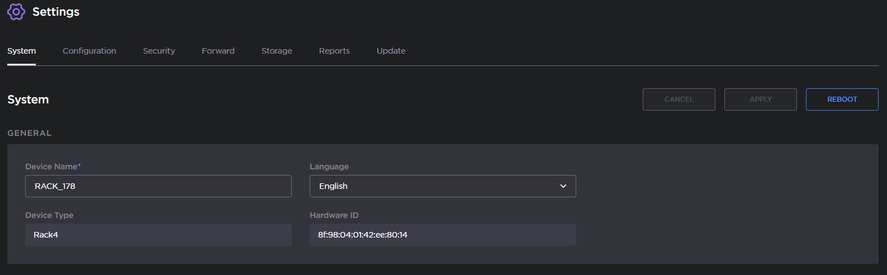The height and width of the screenshot is (275, 887).
Task: Open the Language combo box showing English
Action: click(x=436, y=186)
